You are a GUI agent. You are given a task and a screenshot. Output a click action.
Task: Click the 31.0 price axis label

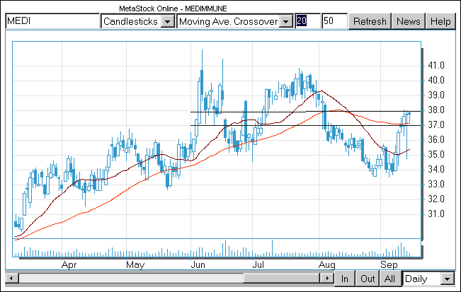(436, 214)
